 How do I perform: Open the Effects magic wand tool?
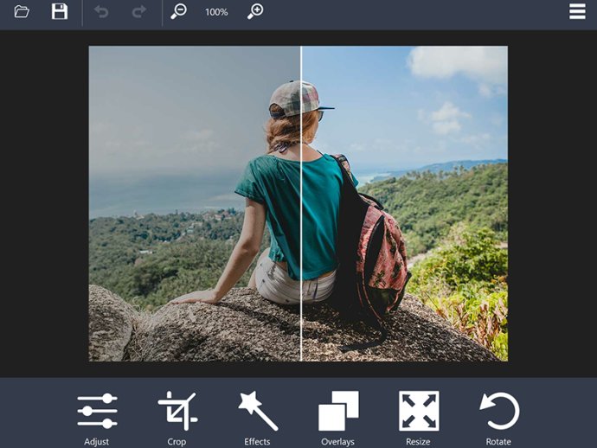point(258,411)
